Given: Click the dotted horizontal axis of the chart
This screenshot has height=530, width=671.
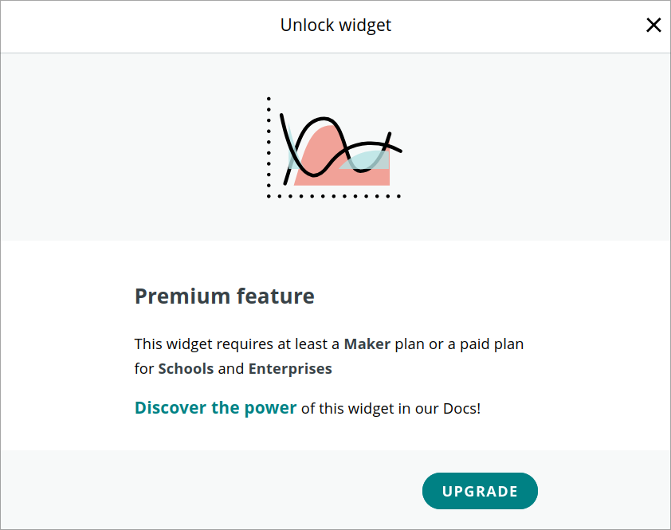Looking at the screenshot, I should pyautogui.click(x=335, y=195).
